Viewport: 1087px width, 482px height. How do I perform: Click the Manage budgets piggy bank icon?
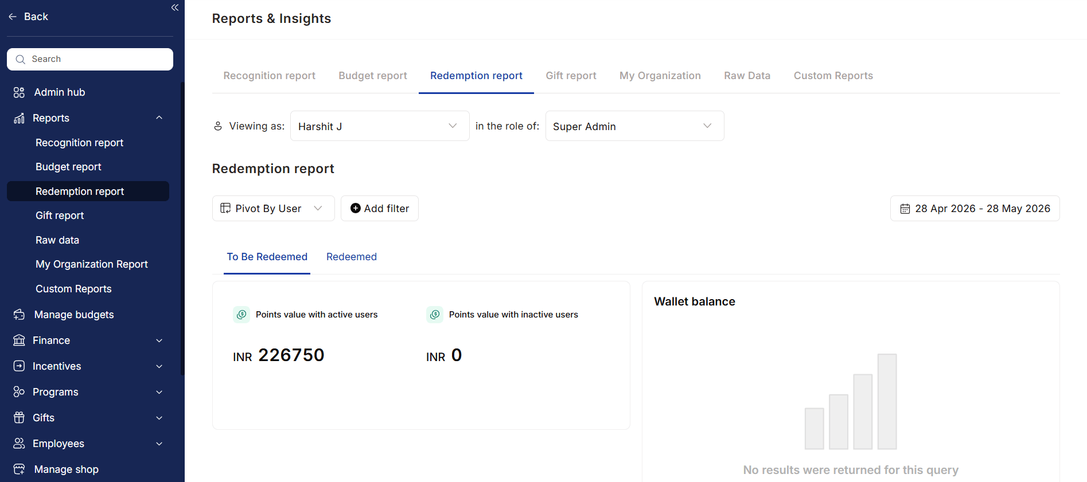(19, 315)
